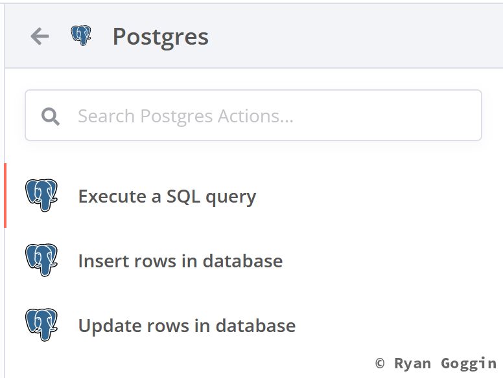Image resolution: width=503 pixels, height=378 pixels.
Task: Pick the Update rows in database action
Action: [x=187, y=326]
